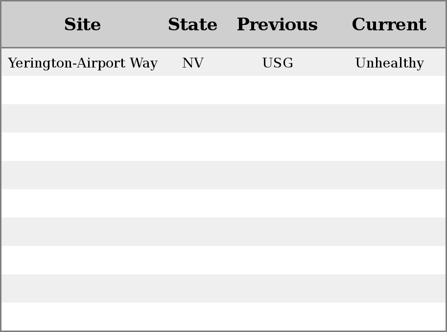This screenshot has width=447, height=332.
Task: Click the State column header
Action: coord(193,24)
